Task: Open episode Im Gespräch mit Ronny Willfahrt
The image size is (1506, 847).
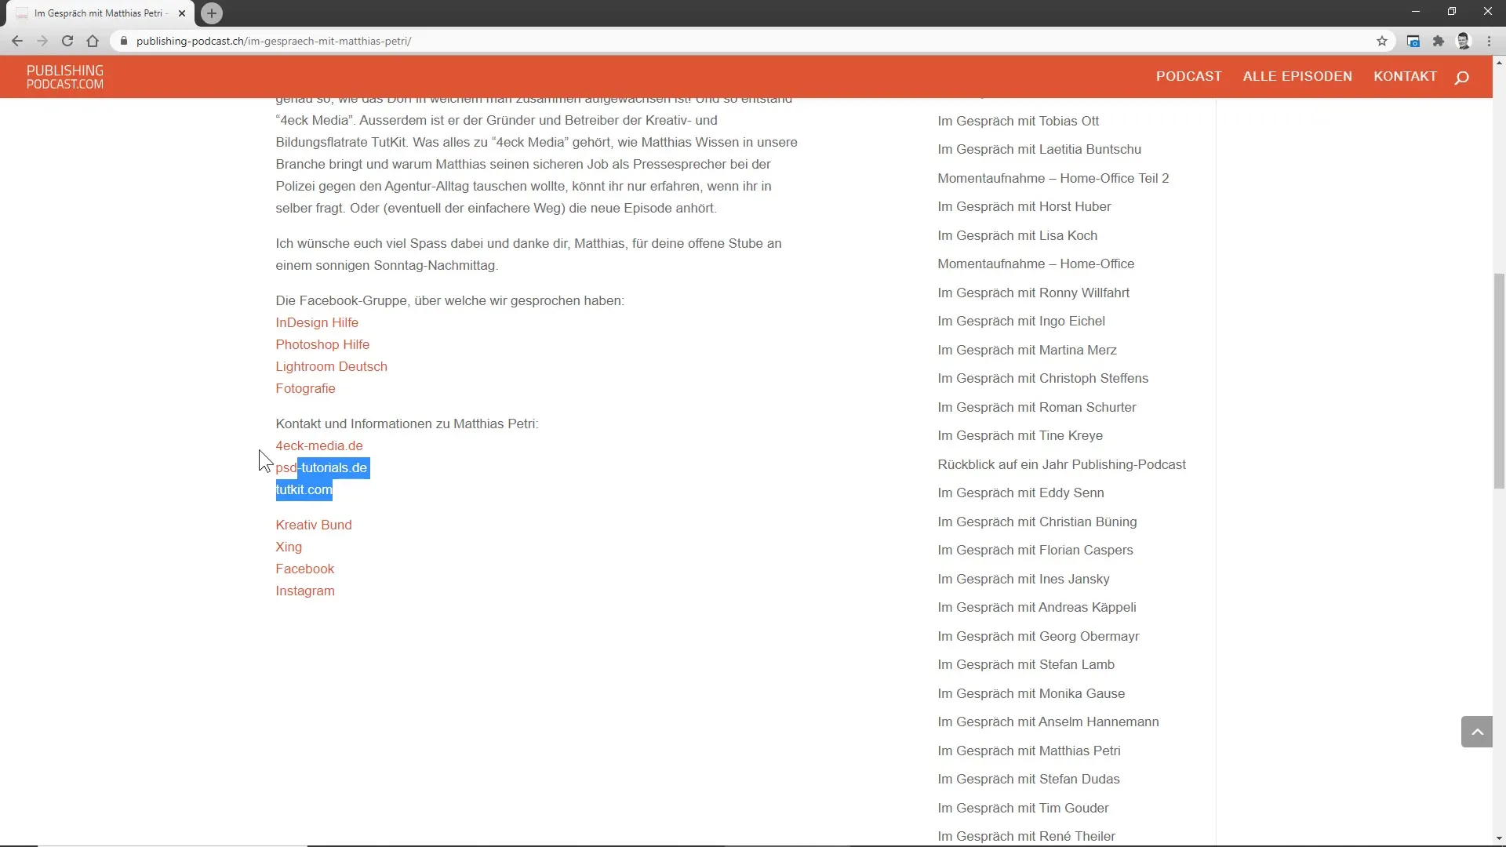Action: (1034, 293)
